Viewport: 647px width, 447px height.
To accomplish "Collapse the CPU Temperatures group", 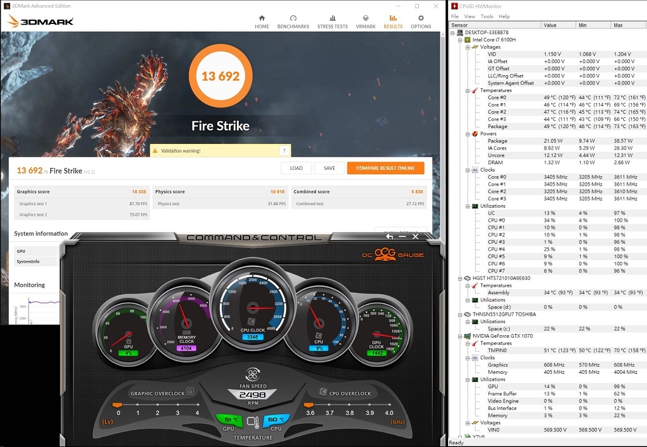I will click(x=468, y=90).
